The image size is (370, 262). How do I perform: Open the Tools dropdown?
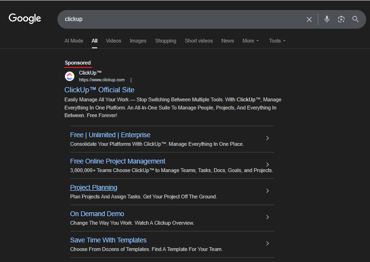pos(277,41)
